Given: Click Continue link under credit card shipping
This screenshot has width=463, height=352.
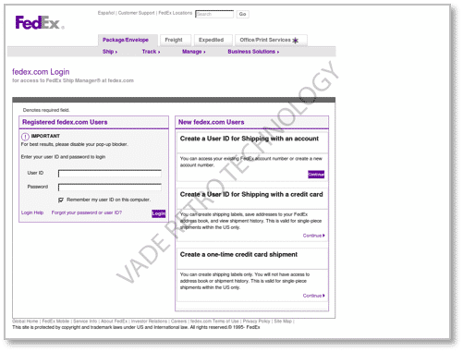Looking at the screenshot, I should pos(313,236).
